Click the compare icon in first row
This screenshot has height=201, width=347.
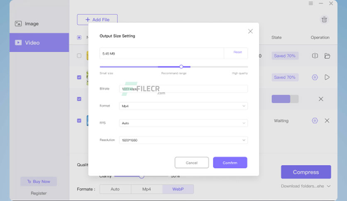click(x=315, y=56)
